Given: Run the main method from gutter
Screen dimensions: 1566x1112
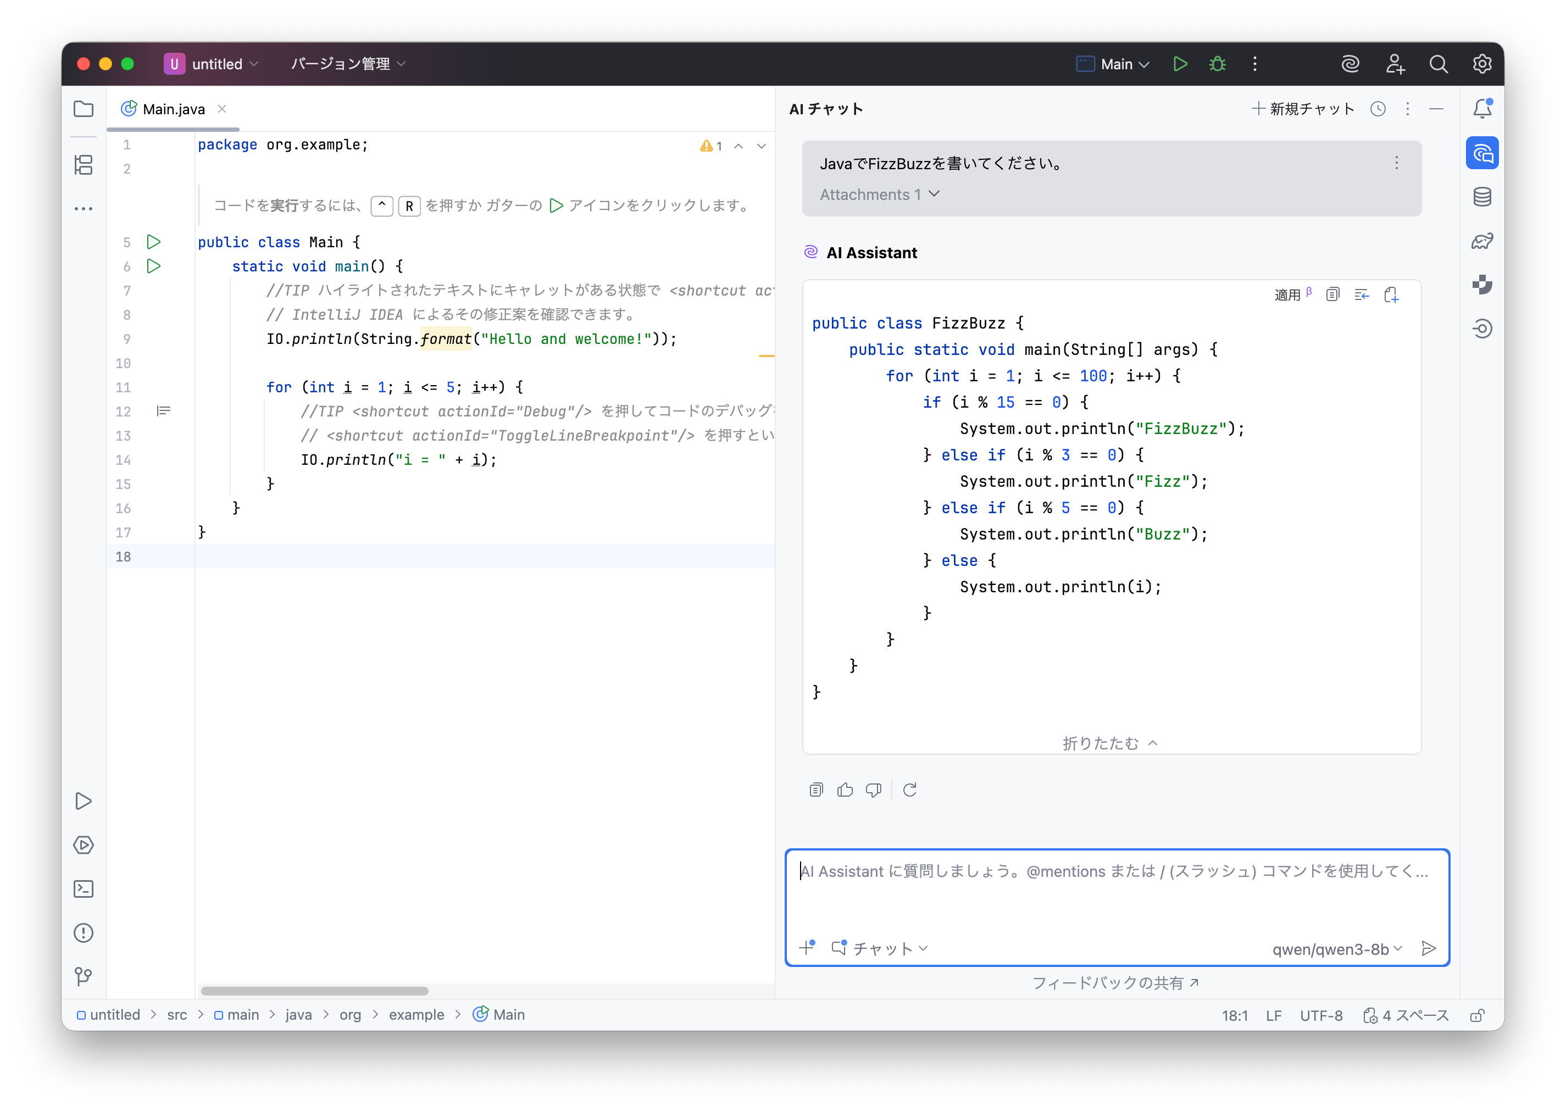Looking at the screenshot, I should (x=153, y=266).
